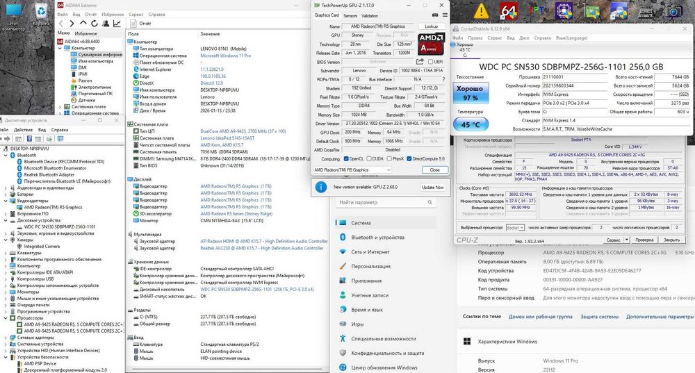Open GPU-Z's hamburger menu icon
The height and width of the screenshot is (373, 695).
(x=445, y=15)
